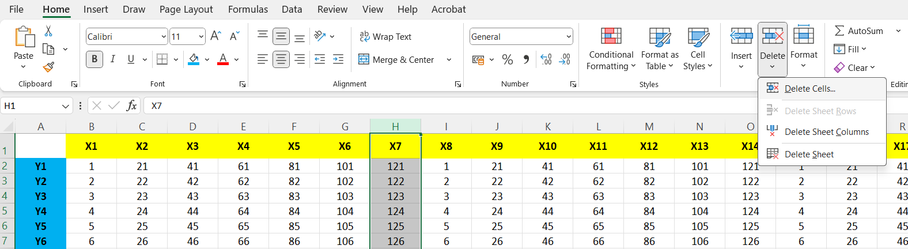
Task: Open the File tab
Action: (x=17, y=9)
